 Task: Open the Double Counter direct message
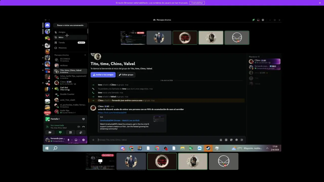pyautogui.click(x=70, y=94)
